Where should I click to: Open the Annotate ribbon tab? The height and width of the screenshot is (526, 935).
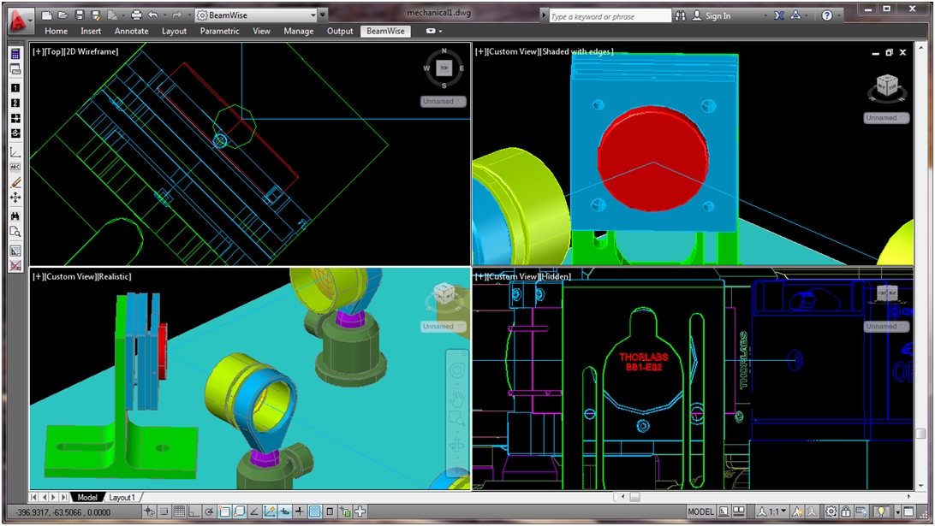click(131, 31)
